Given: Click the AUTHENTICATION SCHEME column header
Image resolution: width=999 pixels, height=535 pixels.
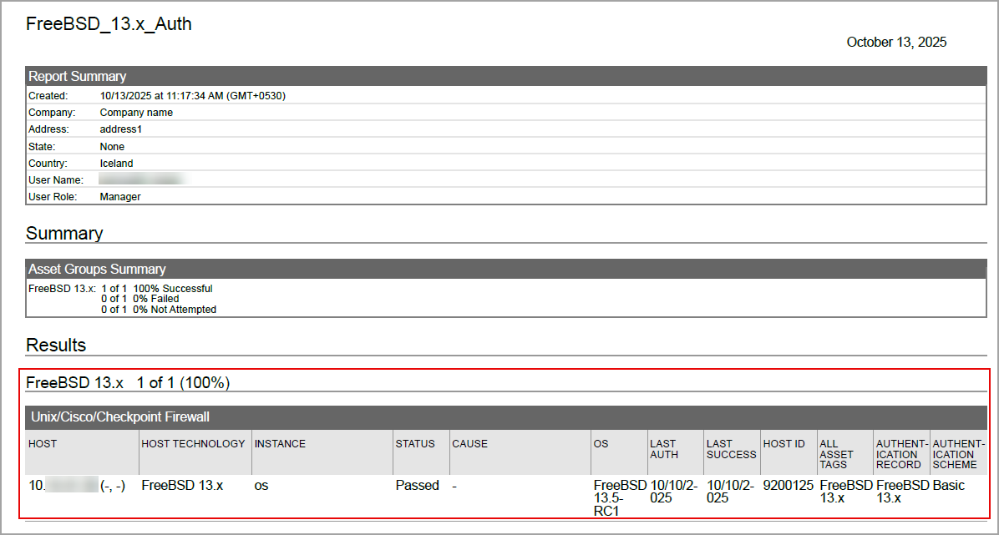Looking at the screenshot, I should 959,454.
